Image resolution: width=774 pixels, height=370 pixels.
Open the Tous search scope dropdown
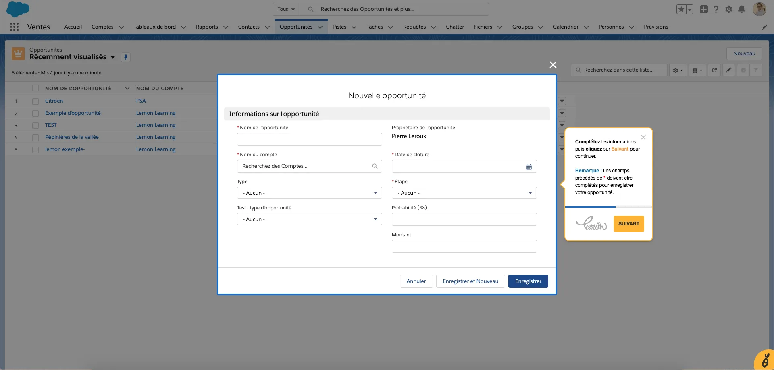[286, 9]
